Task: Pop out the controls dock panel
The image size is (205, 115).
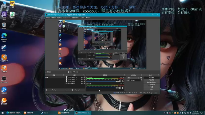Action: click(x=159, y=75)
